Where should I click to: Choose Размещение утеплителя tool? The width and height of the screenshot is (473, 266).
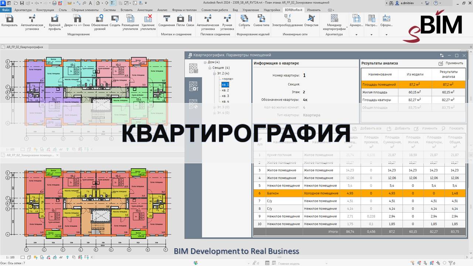pyautogui.click(x=130, y=23)
